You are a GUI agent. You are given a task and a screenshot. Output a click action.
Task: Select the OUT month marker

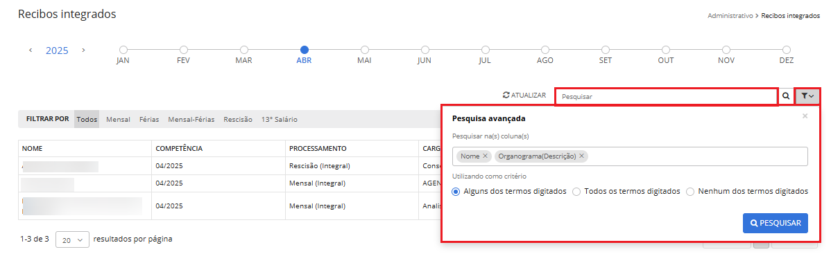(x=666, y=50)
